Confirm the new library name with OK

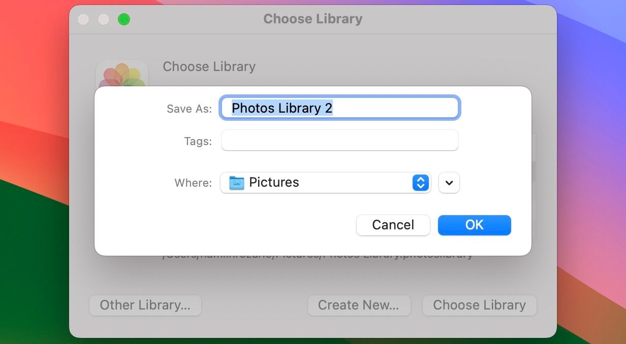point(474,225)
